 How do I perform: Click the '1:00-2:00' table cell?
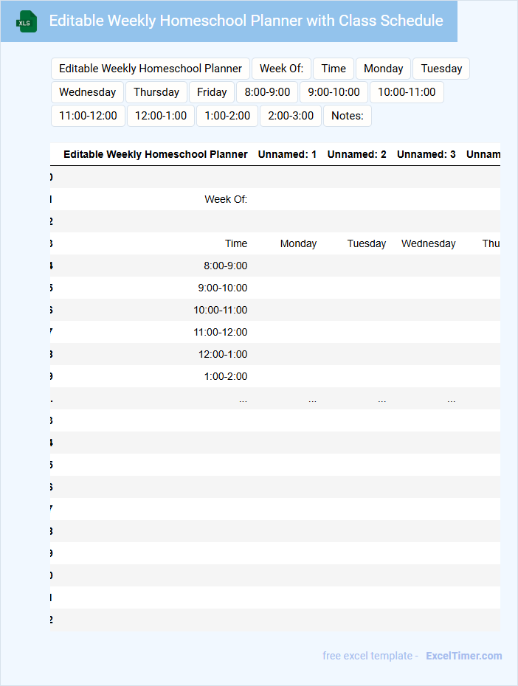pyautogui.click(x=226, y=377)
